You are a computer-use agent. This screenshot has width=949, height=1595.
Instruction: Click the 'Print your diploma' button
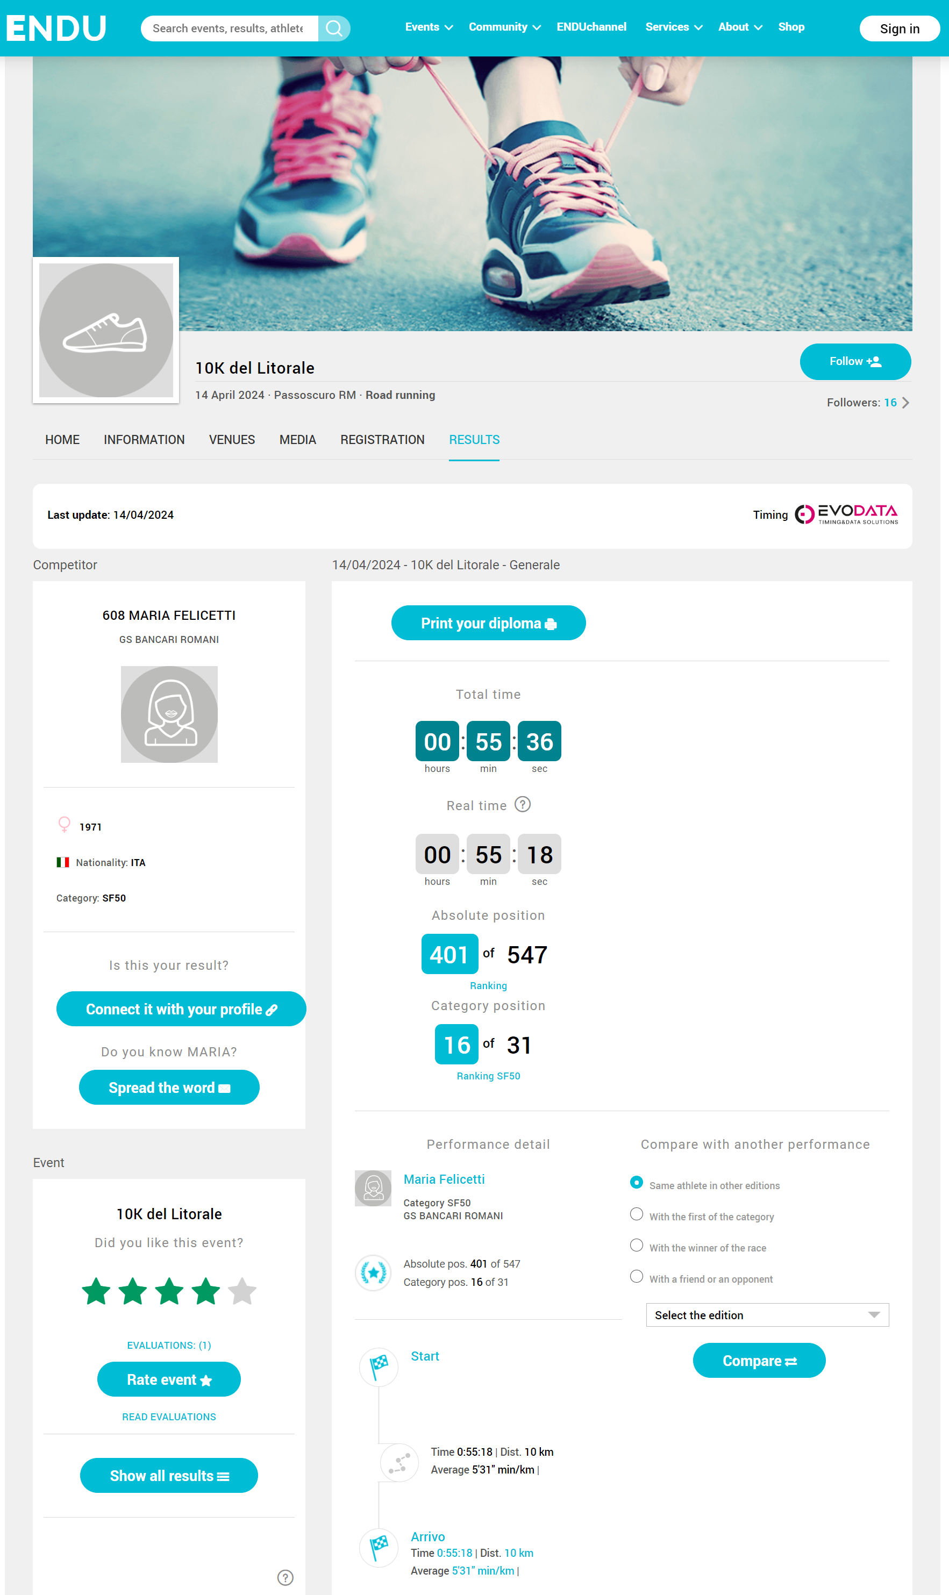pos(488,623)
